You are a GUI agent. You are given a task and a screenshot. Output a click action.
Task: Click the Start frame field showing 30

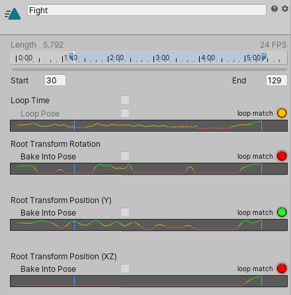coord(55,80)
